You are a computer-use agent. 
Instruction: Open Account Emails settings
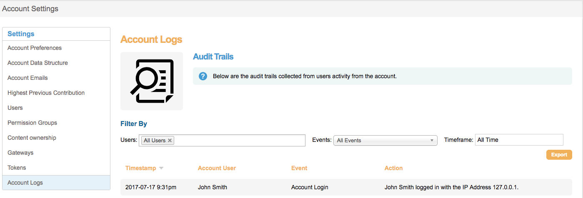click(x=28, y=78)
